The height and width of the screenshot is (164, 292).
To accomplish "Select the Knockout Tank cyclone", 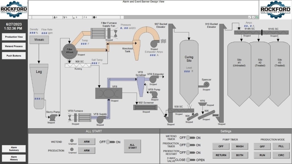I will point(136,50).
